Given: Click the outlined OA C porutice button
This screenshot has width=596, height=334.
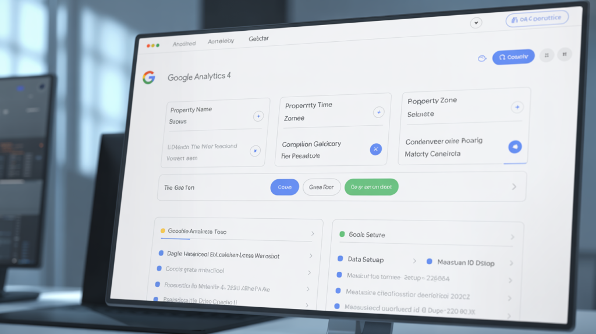Looking at the screenshot, I should point(537,19).
